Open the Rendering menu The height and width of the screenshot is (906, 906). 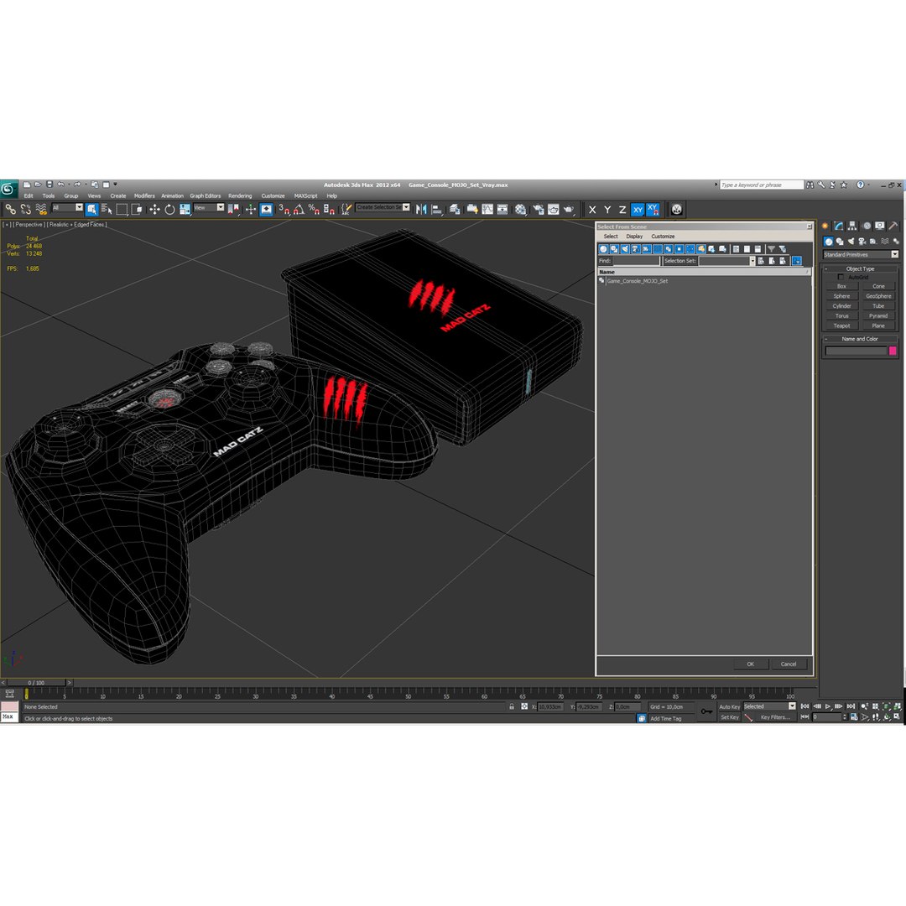pos(240,195)
